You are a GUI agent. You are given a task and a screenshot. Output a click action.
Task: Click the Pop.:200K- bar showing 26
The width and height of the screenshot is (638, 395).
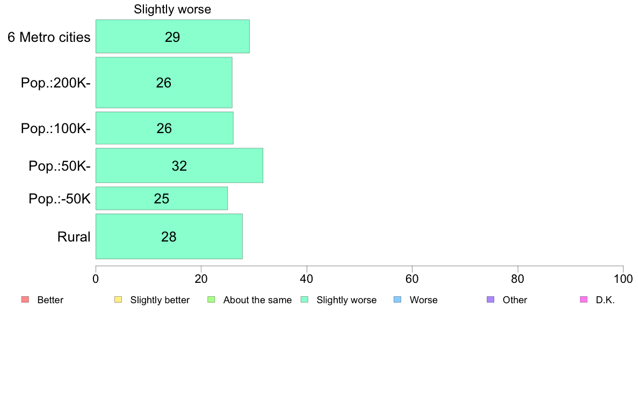tap(164, 83)
